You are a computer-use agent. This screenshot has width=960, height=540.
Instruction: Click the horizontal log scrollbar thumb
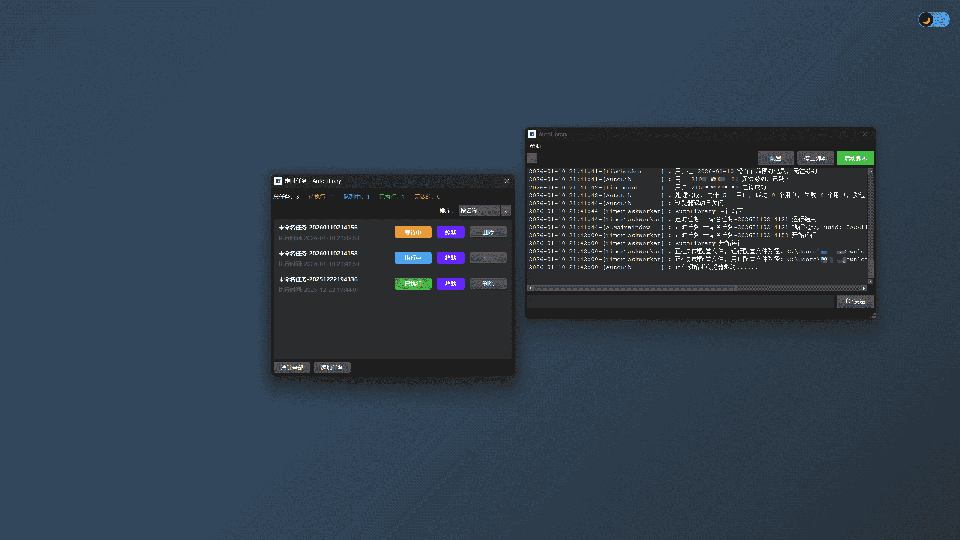[634, 288]
